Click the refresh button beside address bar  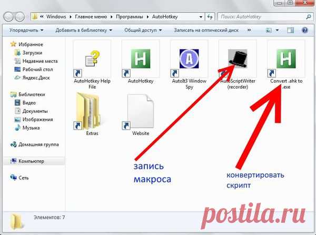point(210,17)
